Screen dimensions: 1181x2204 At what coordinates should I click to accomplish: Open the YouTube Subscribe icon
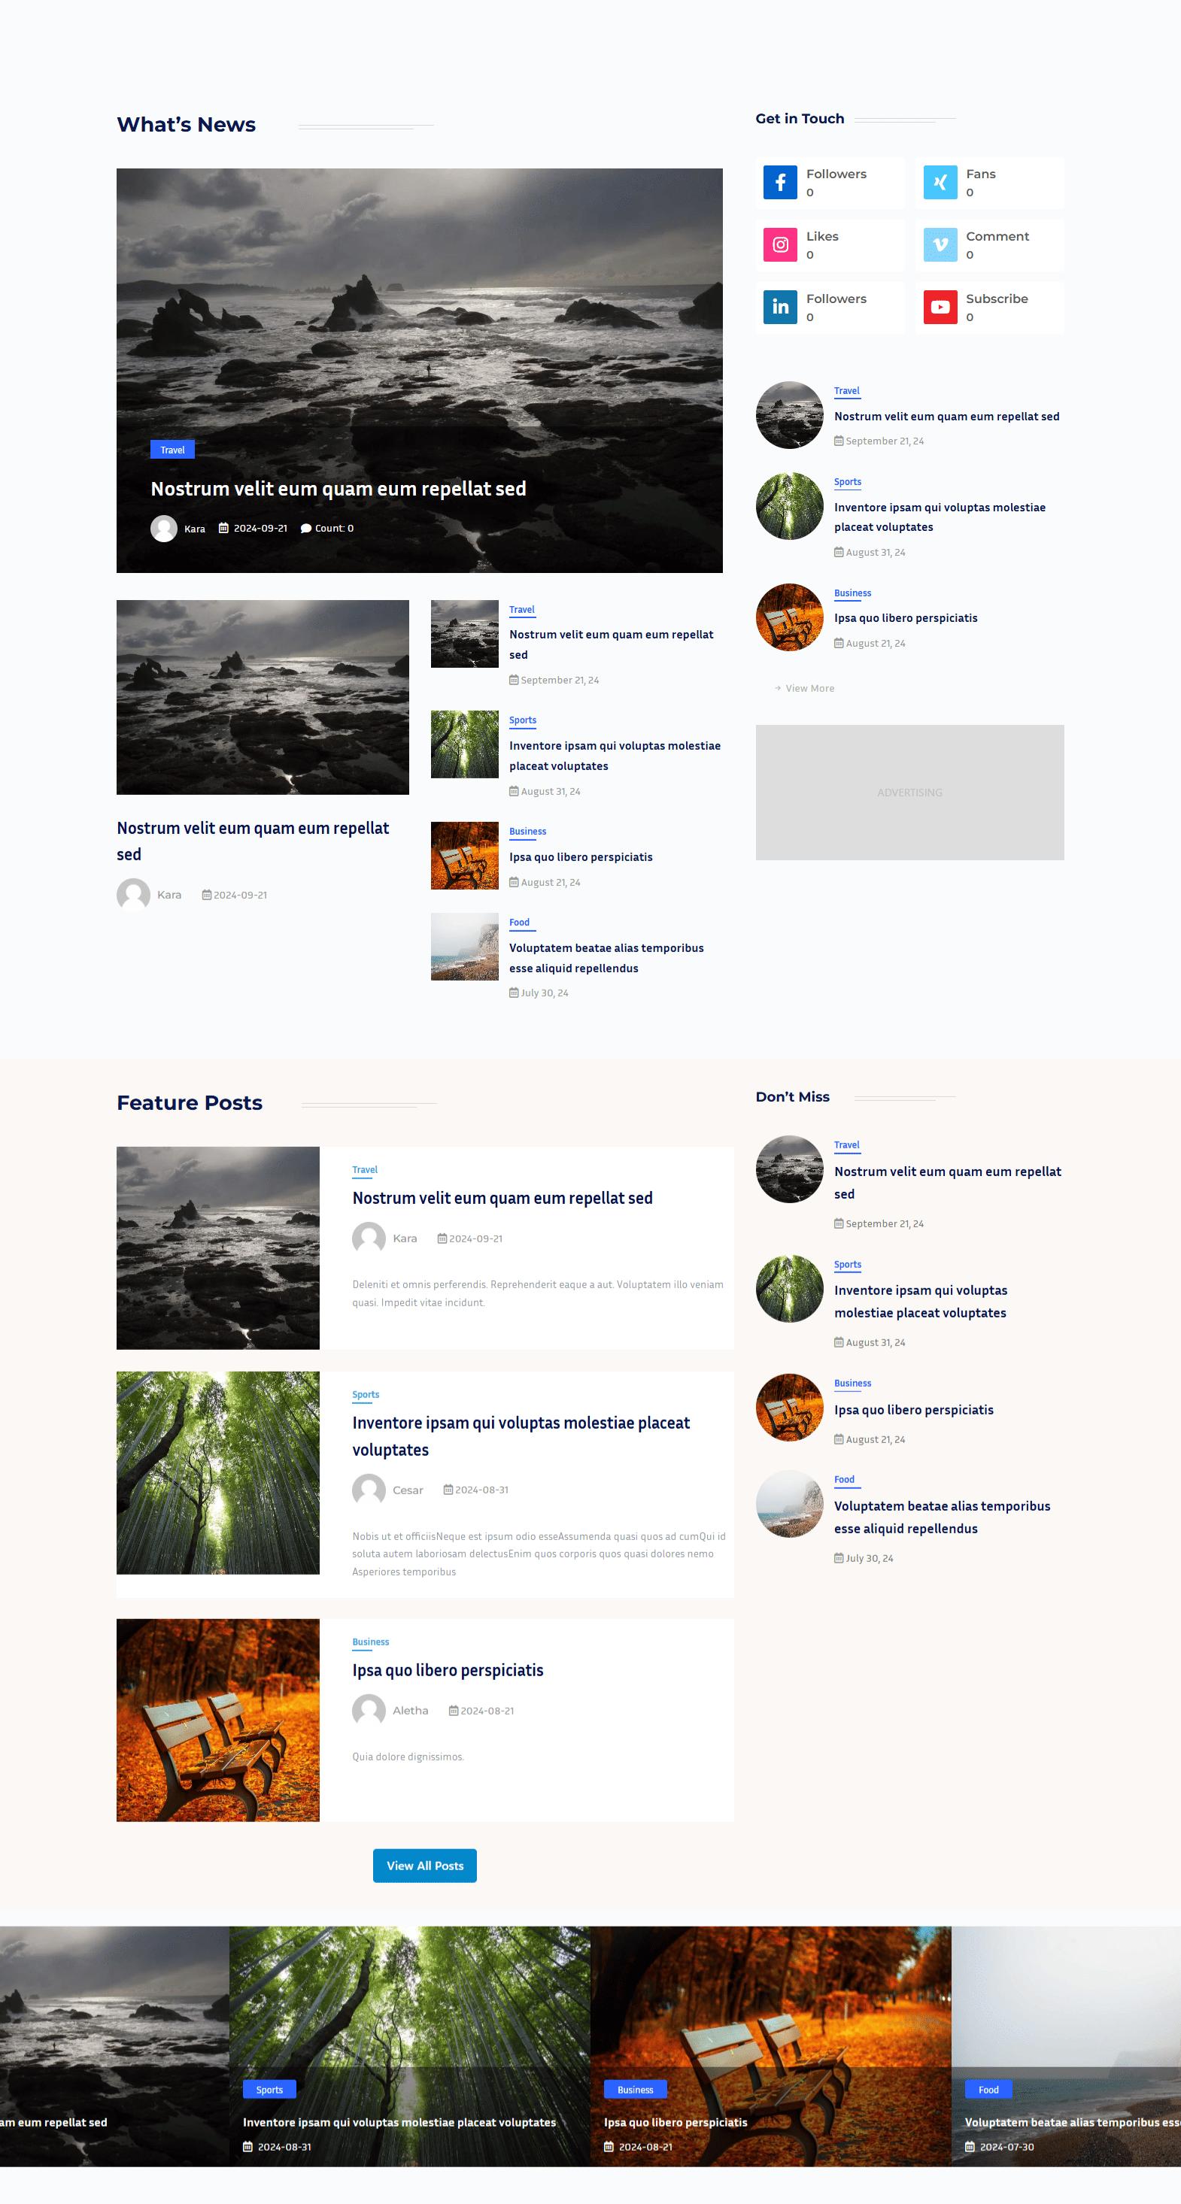(940, 307)
